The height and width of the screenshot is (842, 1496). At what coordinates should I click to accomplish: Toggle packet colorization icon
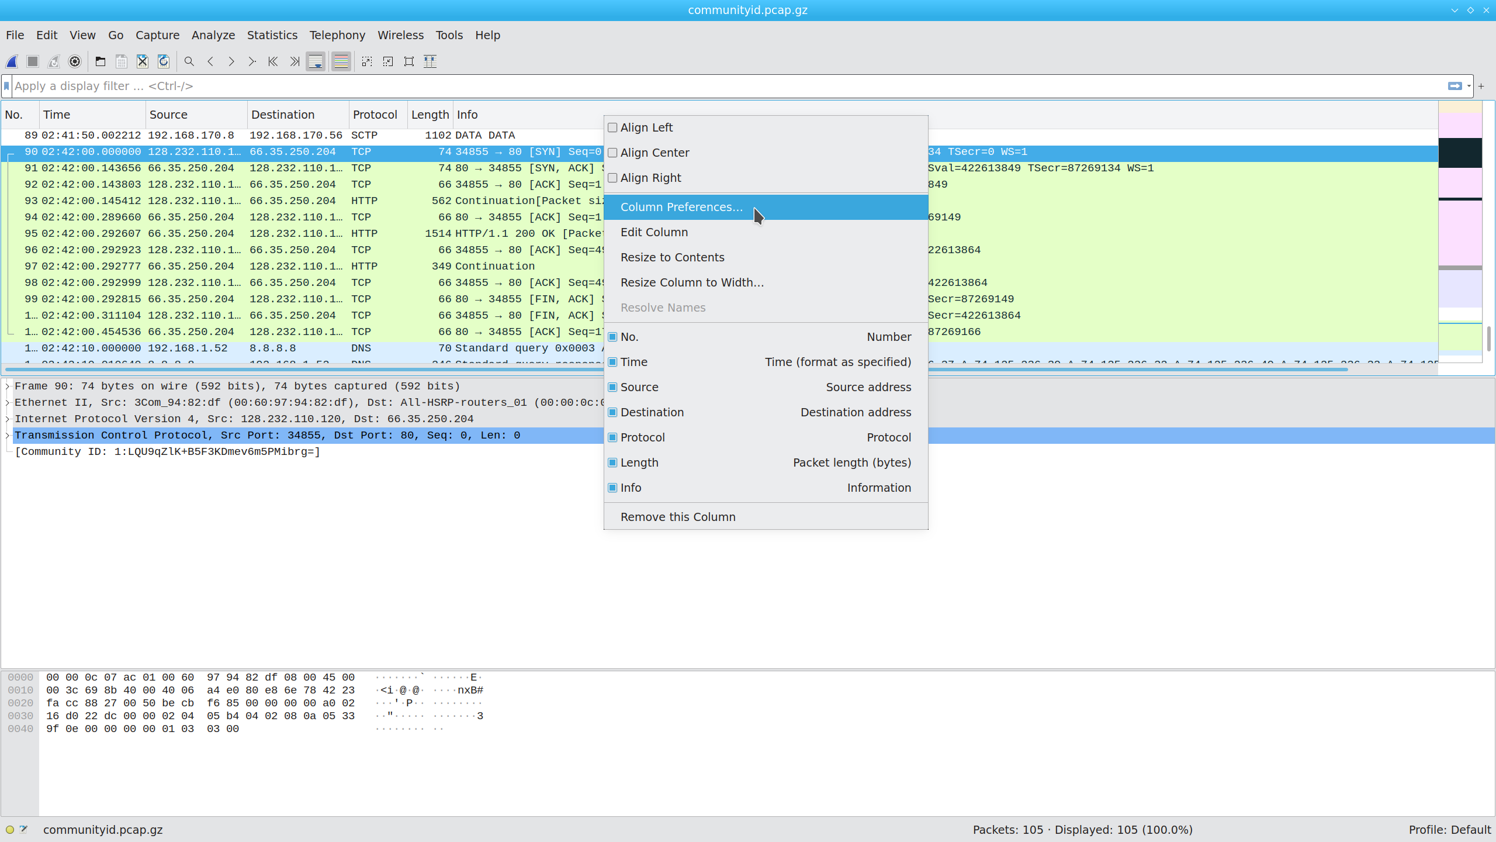coord(341,61)
